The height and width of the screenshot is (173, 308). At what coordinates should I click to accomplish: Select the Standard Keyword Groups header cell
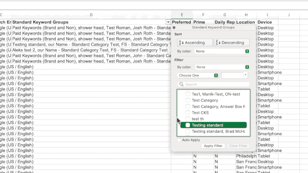pyautogui.click(x=91, y=22)
